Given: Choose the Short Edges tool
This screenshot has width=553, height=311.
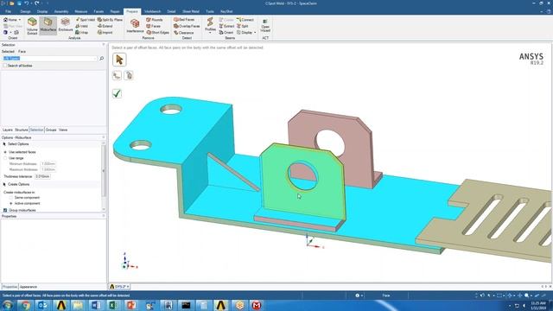Looking at the screenshot, I should click(157, 33).
